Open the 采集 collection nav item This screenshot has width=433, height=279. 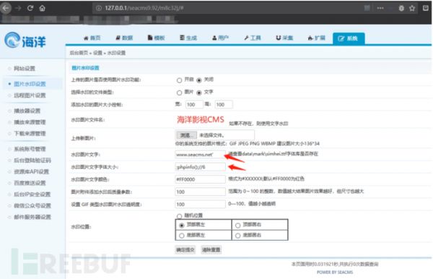(285, 38)
